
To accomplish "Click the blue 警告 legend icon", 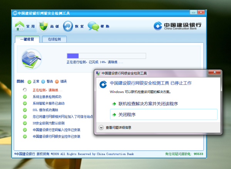I will click(x=43, y=82).
